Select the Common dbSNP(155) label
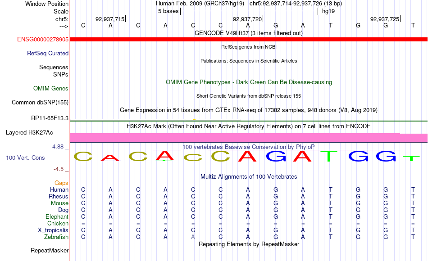Image resolution: width=428 pixels, height=261 pixels. point(40,102)
